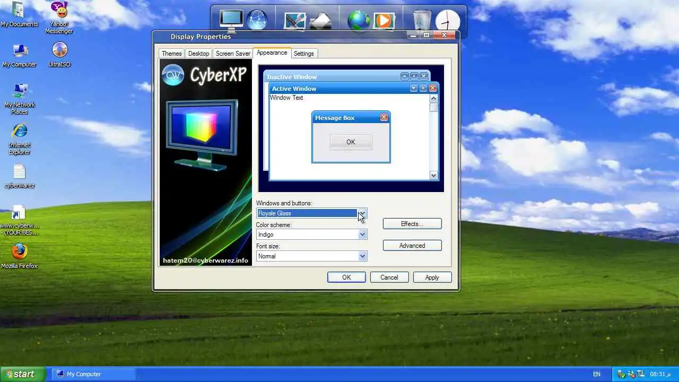Viewport: 679px width, 382px height.
Task: Select the Appearance tab
Action: point(272,53)
